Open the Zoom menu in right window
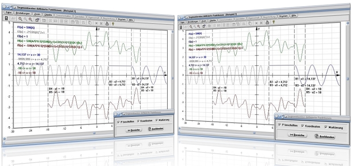This screenshot has width=352, height=166. coord(204,21)
